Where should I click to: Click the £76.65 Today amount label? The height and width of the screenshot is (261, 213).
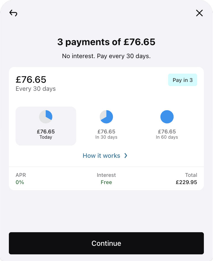pos(46,131)
